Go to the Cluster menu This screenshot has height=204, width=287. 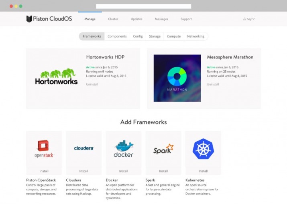click(113, 19)
